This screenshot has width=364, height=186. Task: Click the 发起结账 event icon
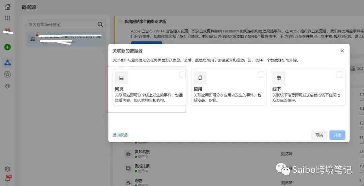128,154
